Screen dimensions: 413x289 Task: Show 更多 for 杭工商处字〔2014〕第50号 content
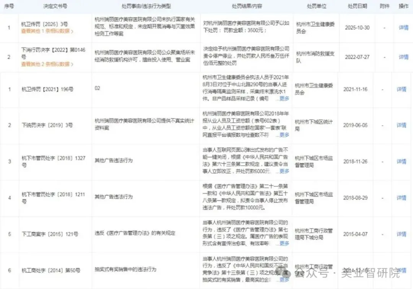[x=284, y=279]
